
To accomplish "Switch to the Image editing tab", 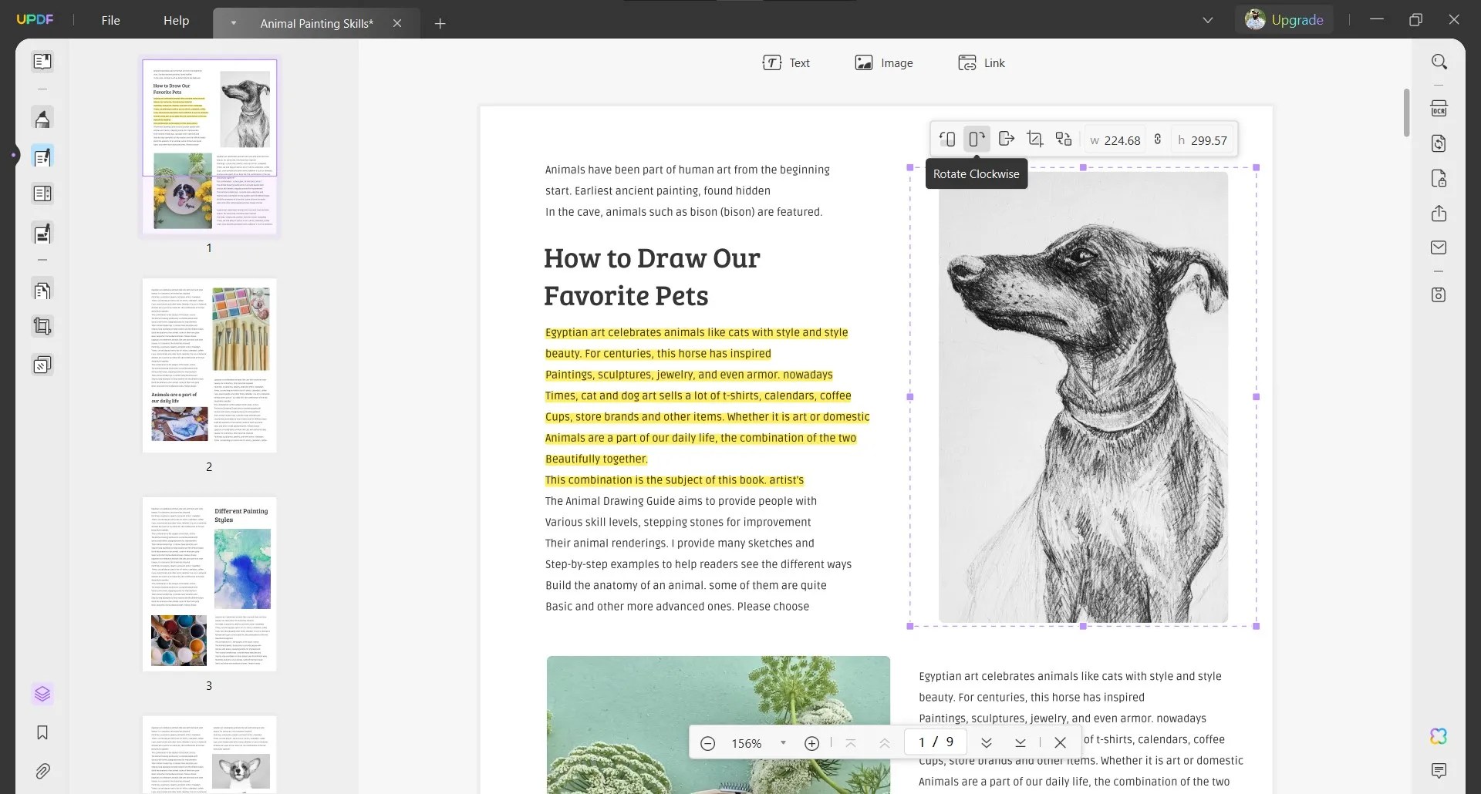I will coord(884,62).
